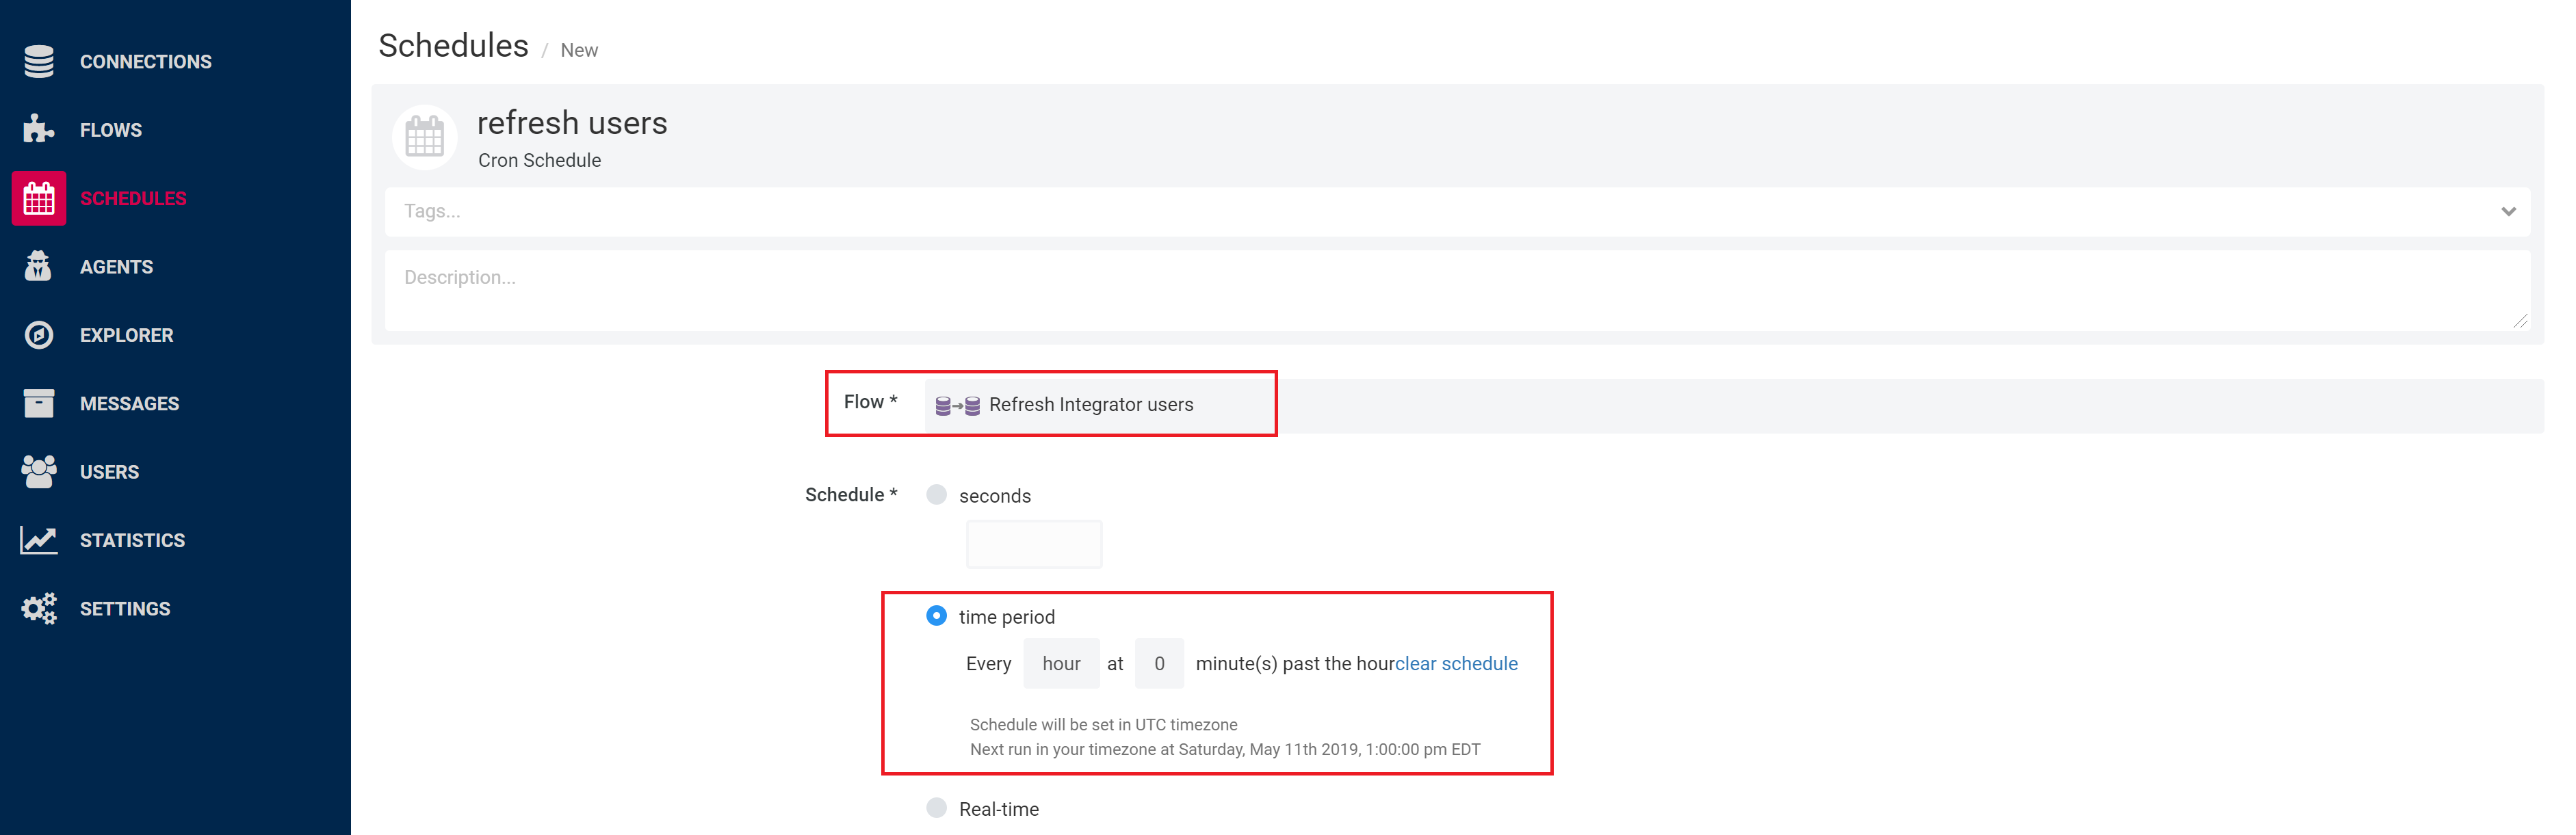Click the clear schedule link
This screenshot has height=835, width=2576.
coord(1456,663)
